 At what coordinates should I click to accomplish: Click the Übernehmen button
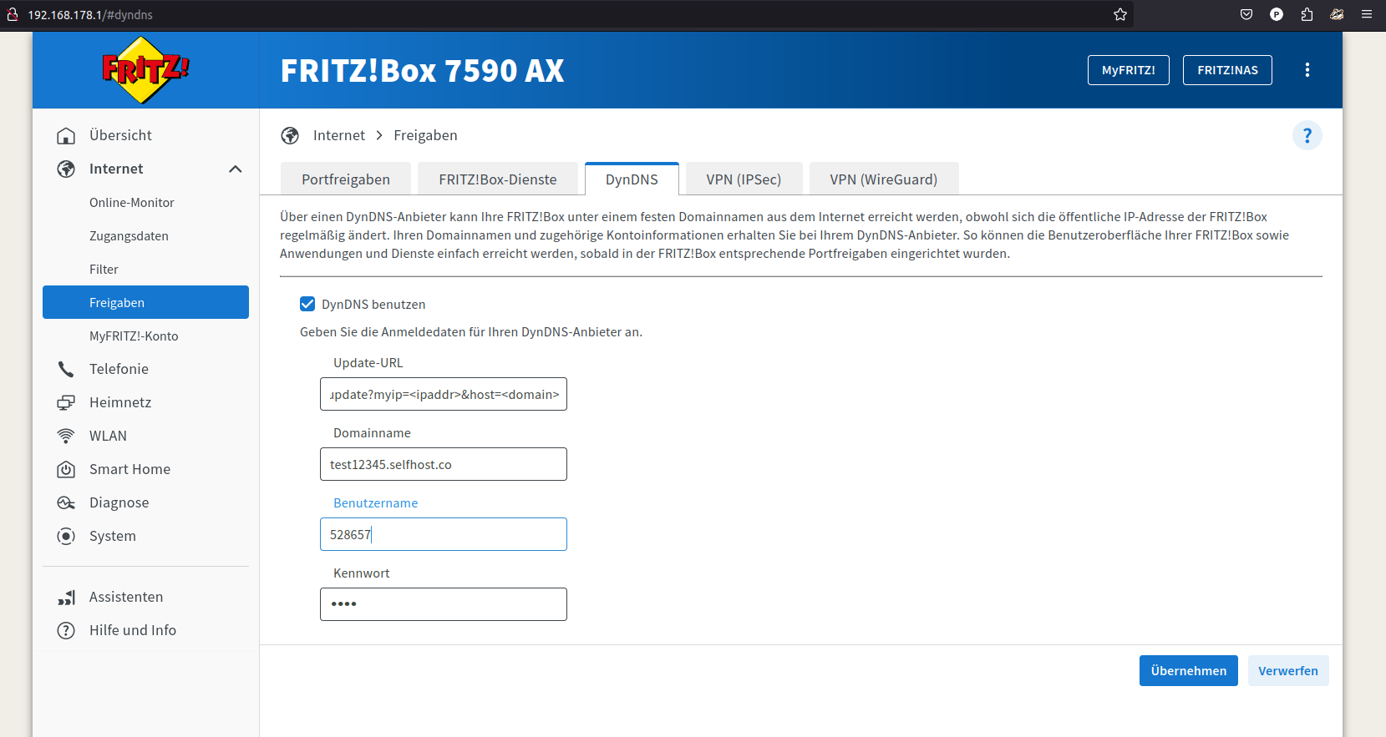[1188, 671]
